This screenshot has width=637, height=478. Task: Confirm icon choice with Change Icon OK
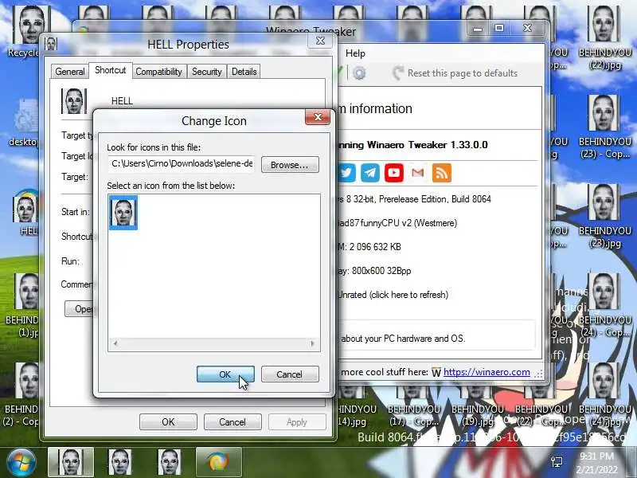[x=225, y=374]
